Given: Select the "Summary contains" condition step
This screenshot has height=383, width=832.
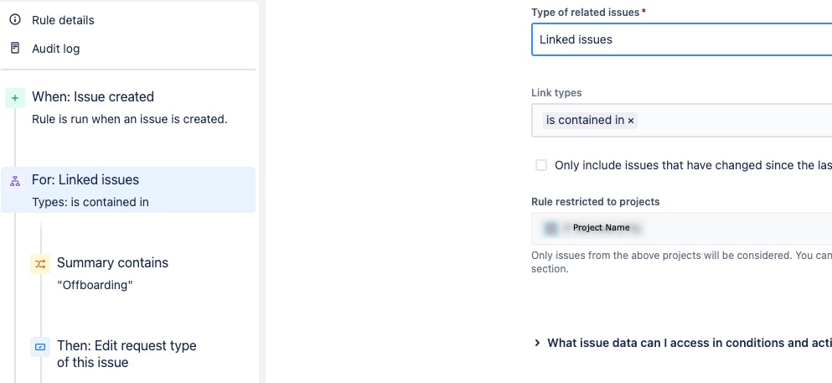Looking at the screenshot, I should click(x=112, y=263).
